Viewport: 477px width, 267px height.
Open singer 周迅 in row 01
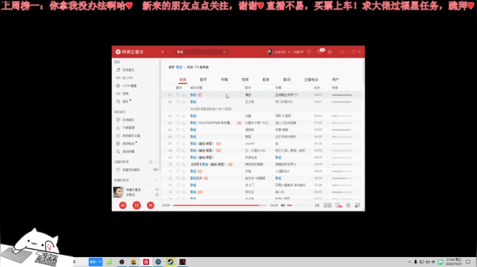248,95
